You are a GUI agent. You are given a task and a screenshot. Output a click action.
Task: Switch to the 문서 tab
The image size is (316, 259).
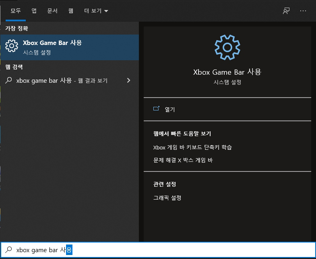(x=52, y=11)
